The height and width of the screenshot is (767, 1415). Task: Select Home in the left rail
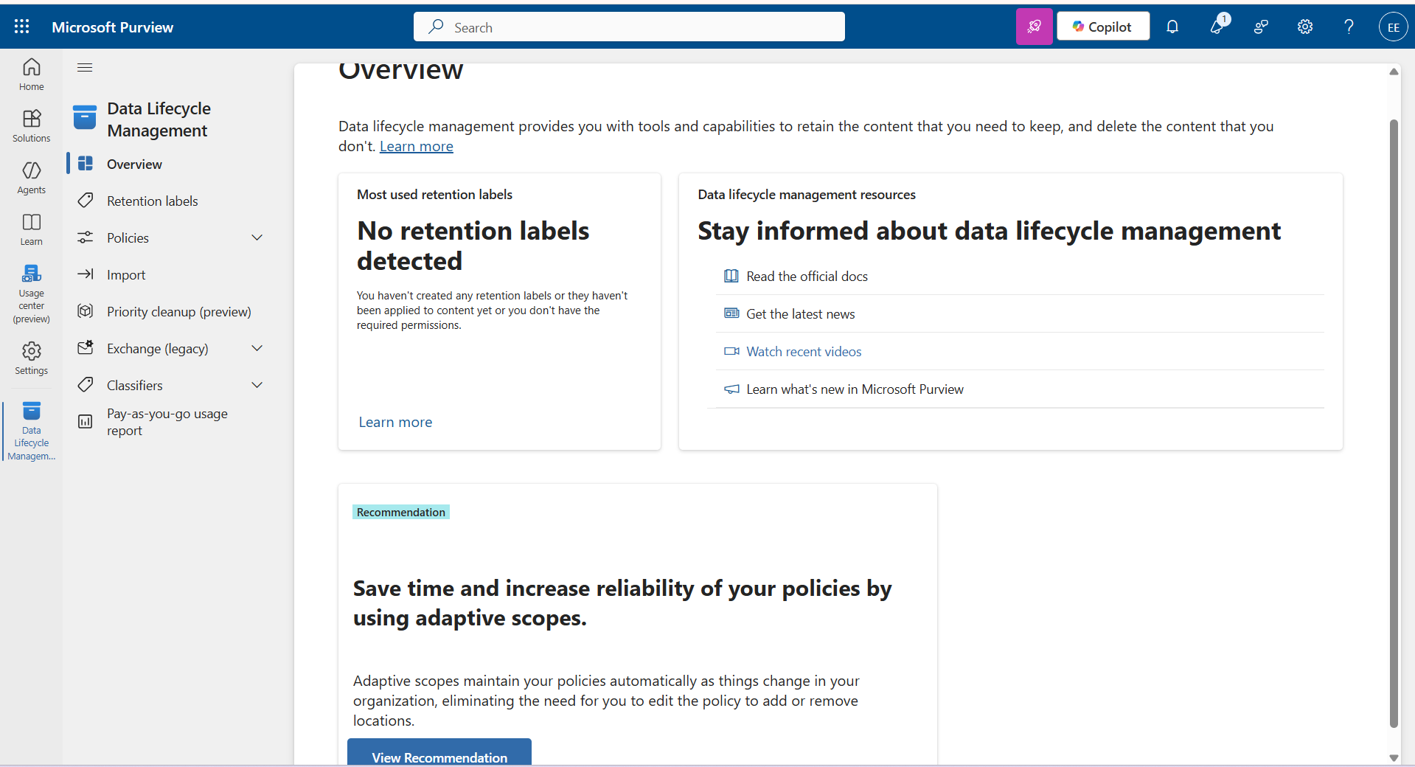point(31,74)
